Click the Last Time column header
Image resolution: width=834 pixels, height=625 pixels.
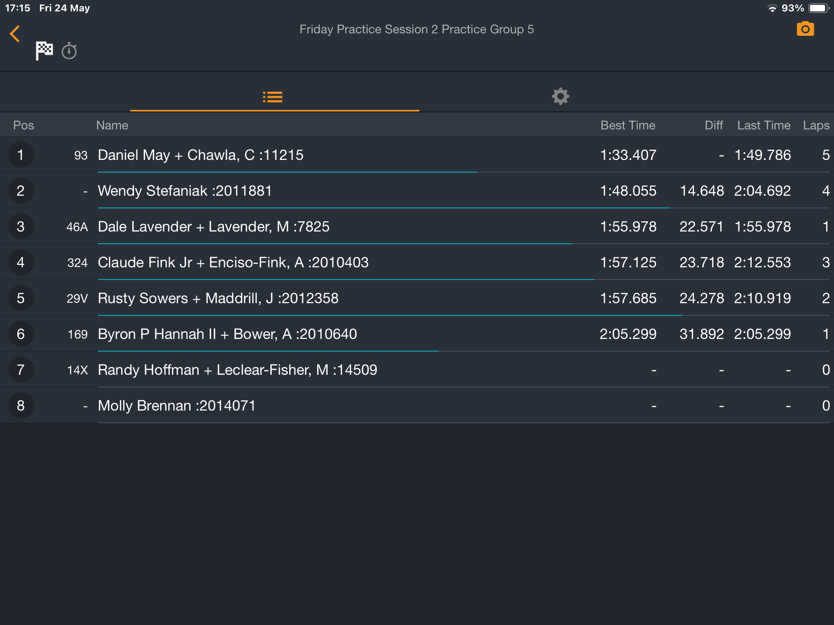pyautogui.click(x=764, y=125)
